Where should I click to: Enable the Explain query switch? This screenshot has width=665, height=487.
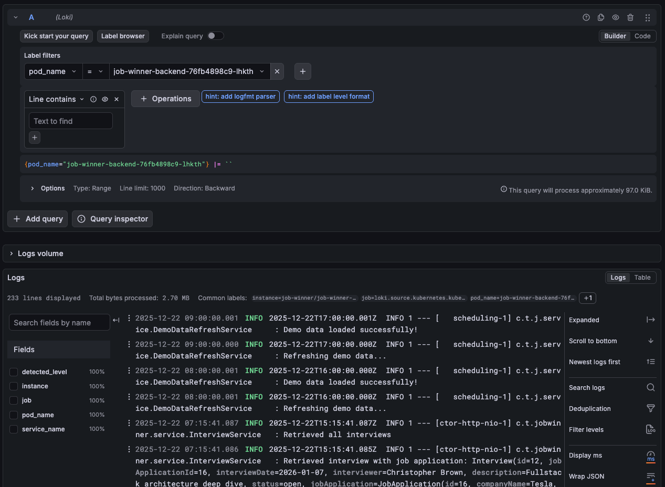tap(215, 36)
